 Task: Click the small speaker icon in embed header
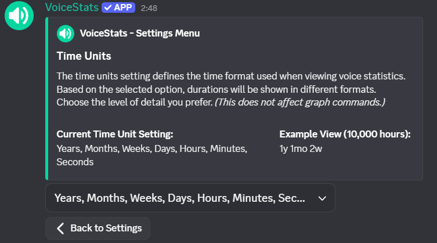(x=66, y=34)
